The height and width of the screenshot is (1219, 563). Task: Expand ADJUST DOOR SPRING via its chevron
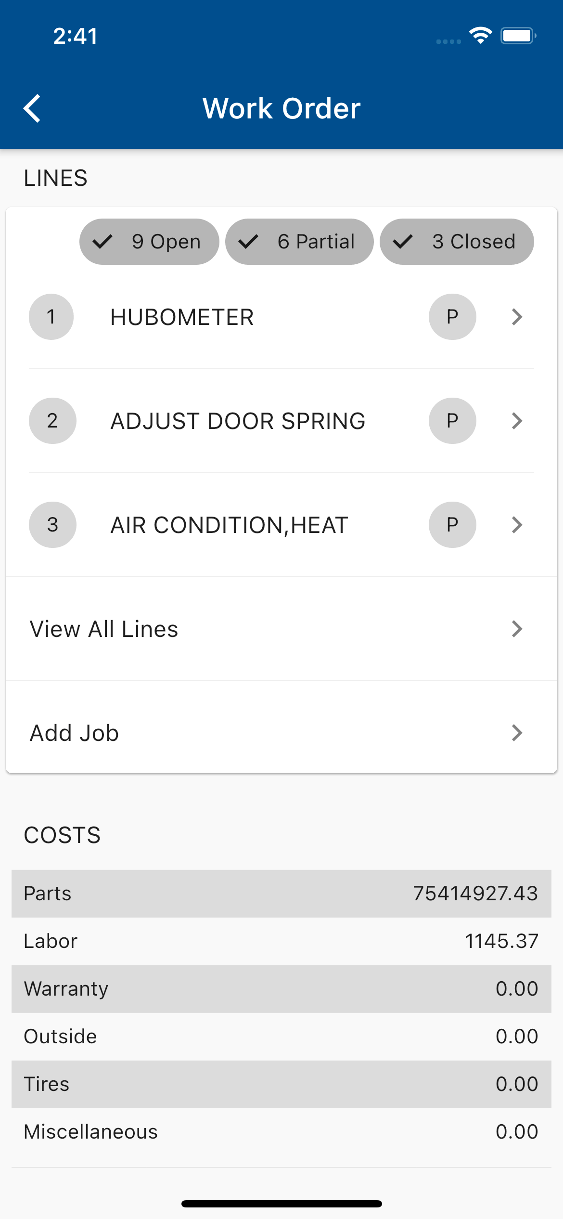click(517, 421)
